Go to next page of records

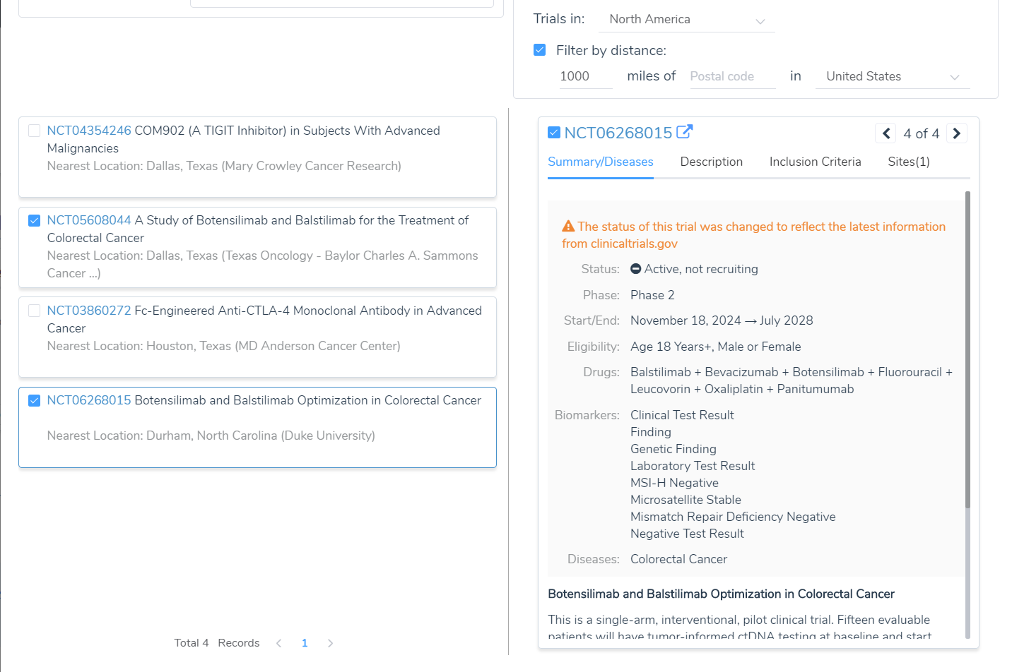tap(330, 643)
